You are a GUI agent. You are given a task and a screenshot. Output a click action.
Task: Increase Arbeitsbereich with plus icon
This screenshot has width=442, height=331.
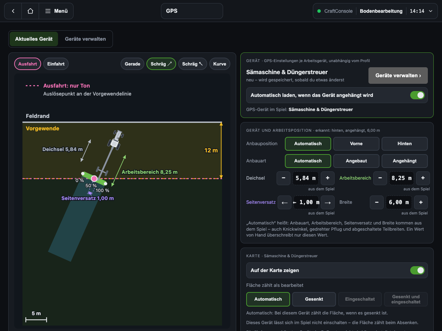point(423,178)
